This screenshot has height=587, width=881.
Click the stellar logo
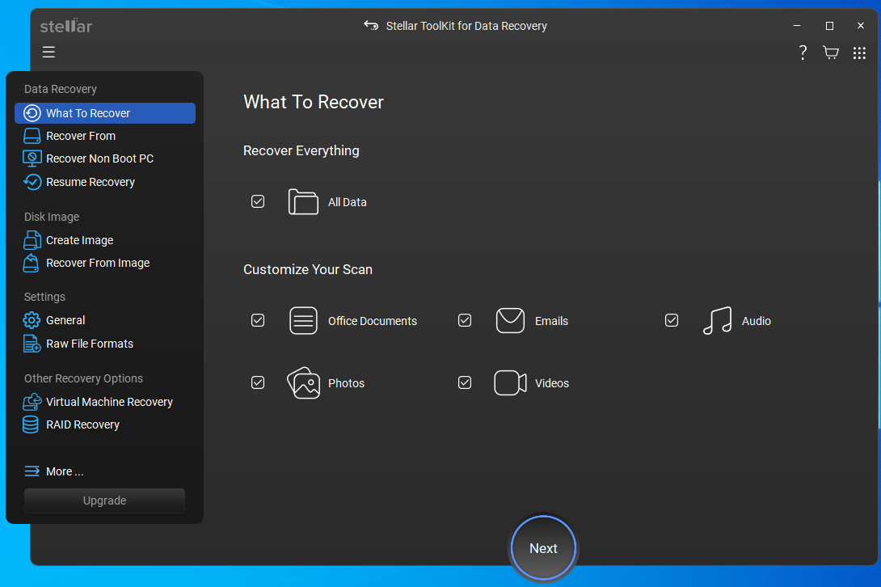pyautogui.click(x=66, y=25)
